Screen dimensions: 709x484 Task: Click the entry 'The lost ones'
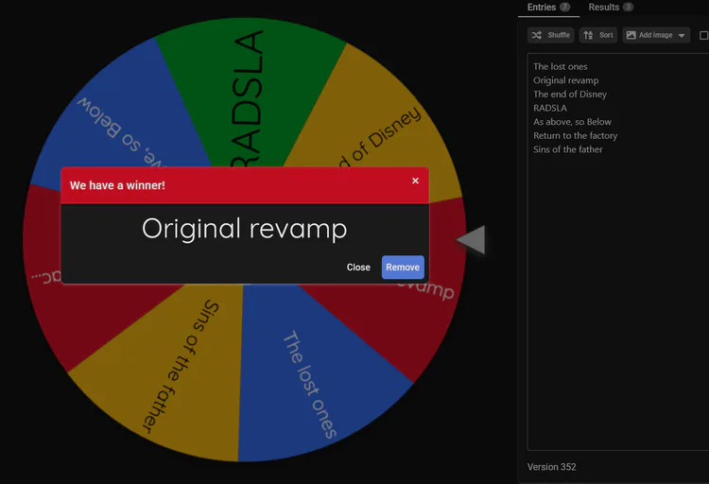561,66
